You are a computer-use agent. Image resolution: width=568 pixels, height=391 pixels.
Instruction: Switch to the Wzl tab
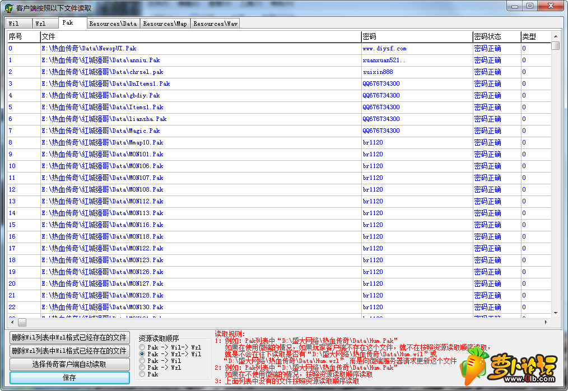coord(45,24)
